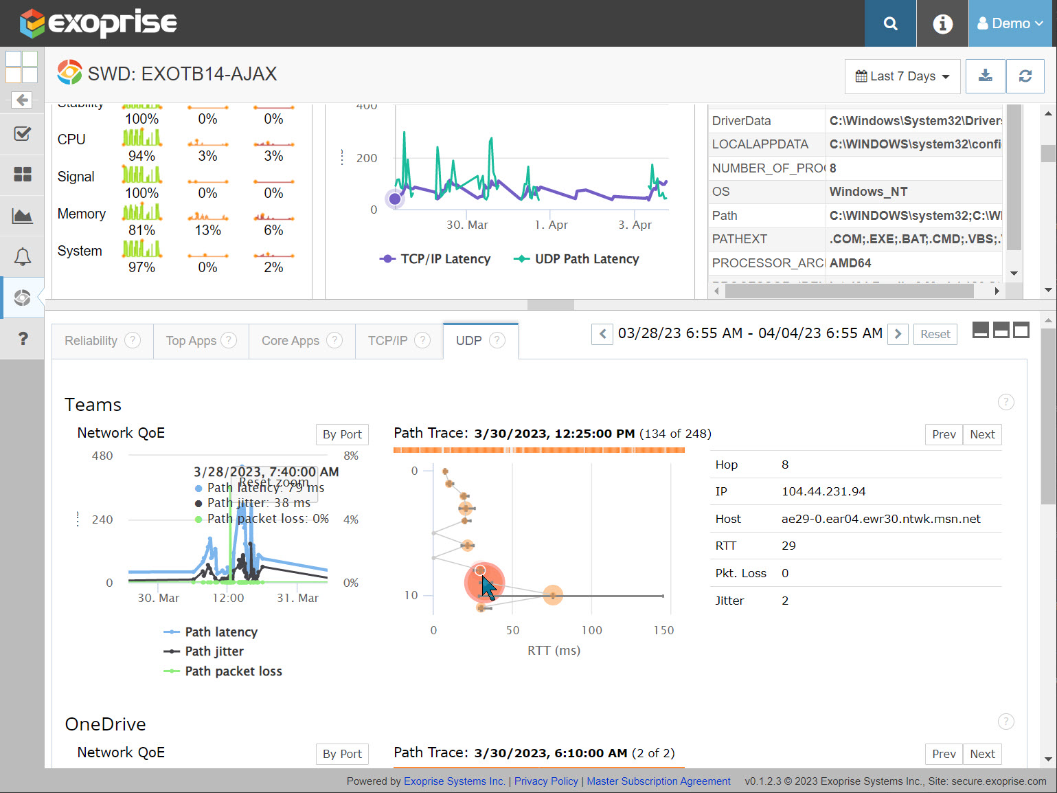Toggle TCP/IP Latency legend series
Image resolution: width=1057 pixels, height=793 pixels.
click(435, 259)
